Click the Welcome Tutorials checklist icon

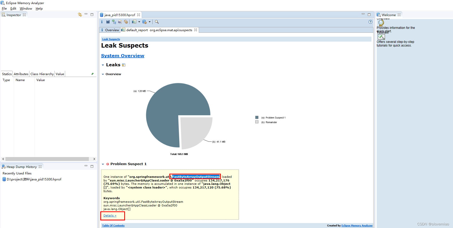coord(381,37)
